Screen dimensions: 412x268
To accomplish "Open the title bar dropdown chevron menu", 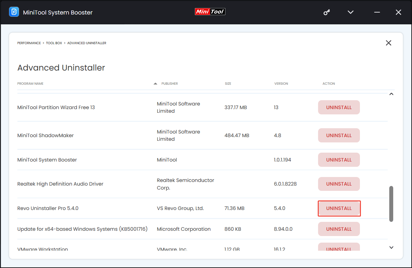I will tap(350, 12).
